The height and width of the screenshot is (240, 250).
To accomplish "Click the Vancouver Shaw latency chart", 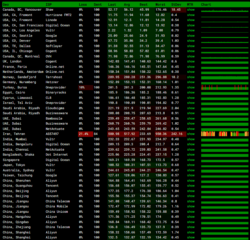I will [225, 11].
